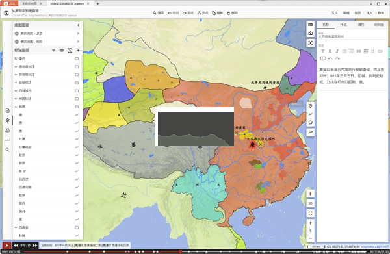Select the trend-line tool below the polygon tool

pyautogui.click(x=311, y=133)
